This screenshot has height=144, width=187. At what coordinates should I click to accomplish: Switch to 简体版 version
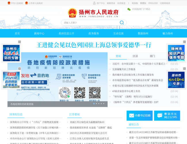click(135, 3)
